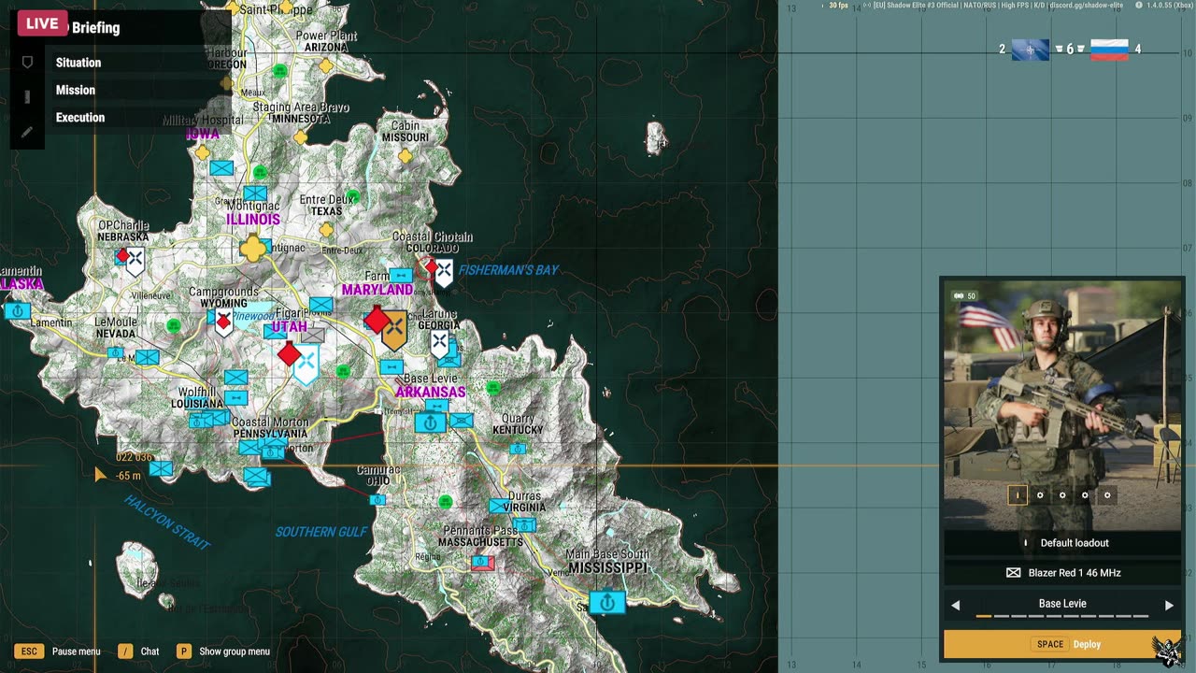Image resolution: width=1196 pixels, height=673 pixels.
Task: Click the yellow marker at Cabin Missouri
Action: (406, 156)
